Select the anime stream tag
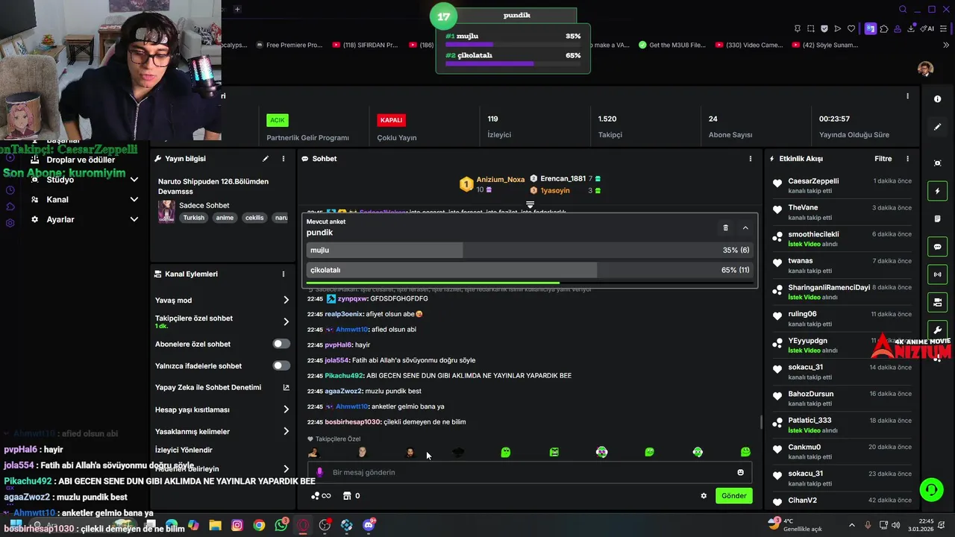The image size is (955, 537). [225, 218]
